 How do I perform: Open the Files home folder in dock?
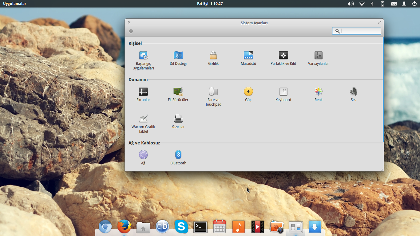pos(143,227)
